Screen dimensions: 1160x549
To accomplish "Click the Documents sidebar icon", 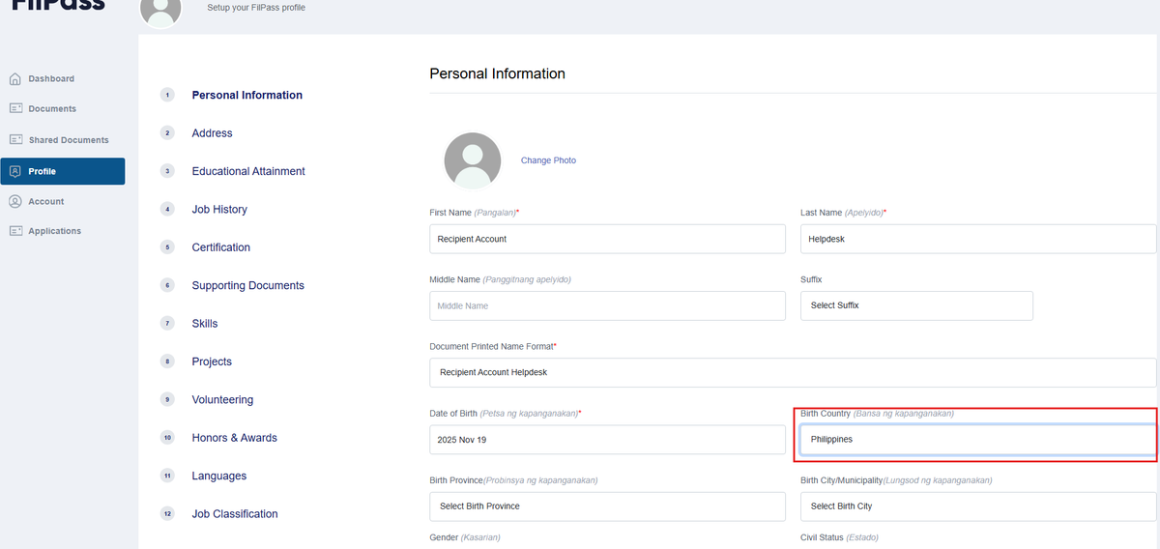I will pos(14,109).
